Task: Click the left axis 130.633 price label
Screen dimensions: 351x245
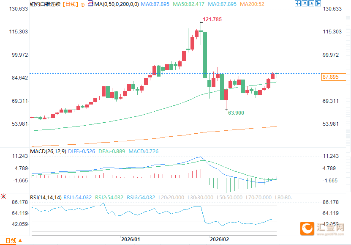Action: click(x=18, y=9)
